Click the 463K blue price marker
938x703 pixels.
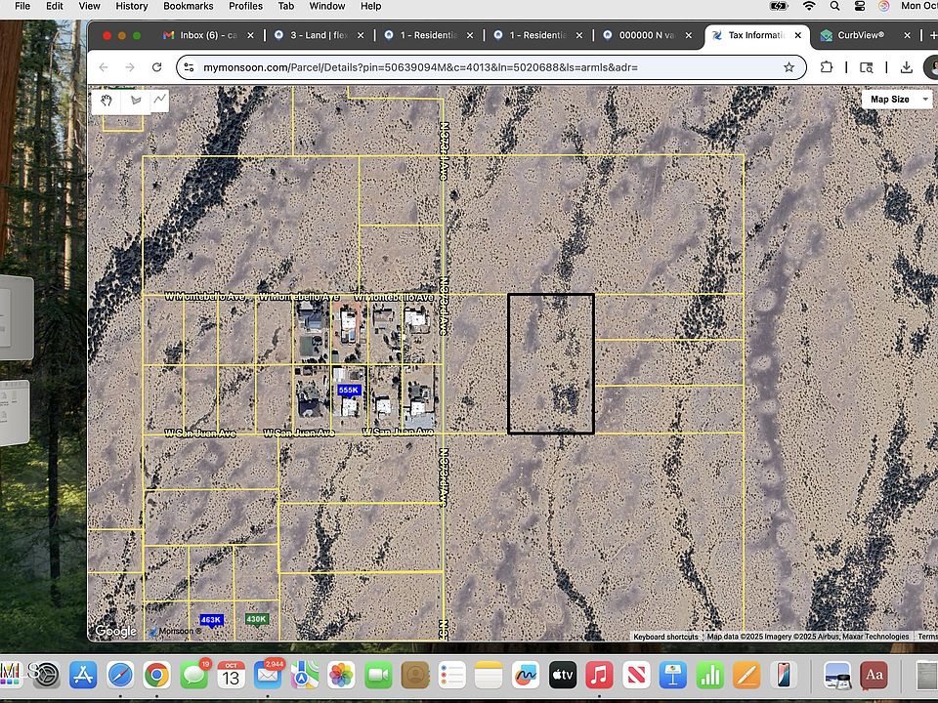(x=211, y=620)
